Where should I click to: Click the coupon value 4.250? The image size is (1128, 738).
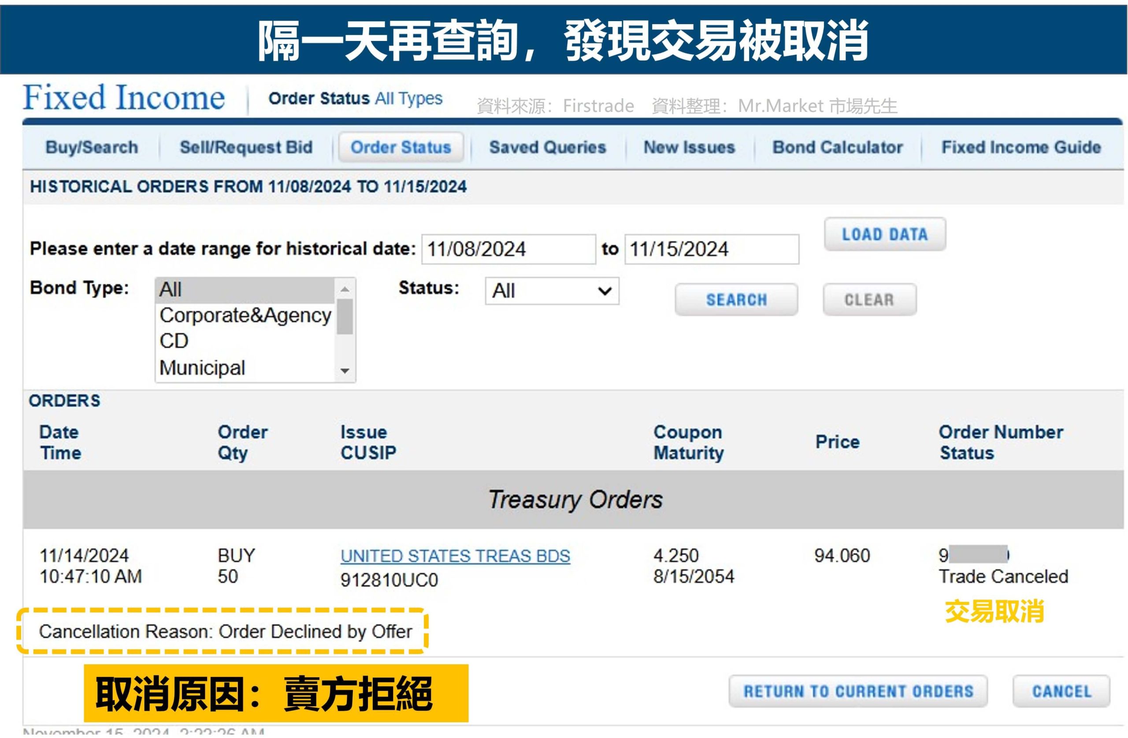(x=676, y=556)
